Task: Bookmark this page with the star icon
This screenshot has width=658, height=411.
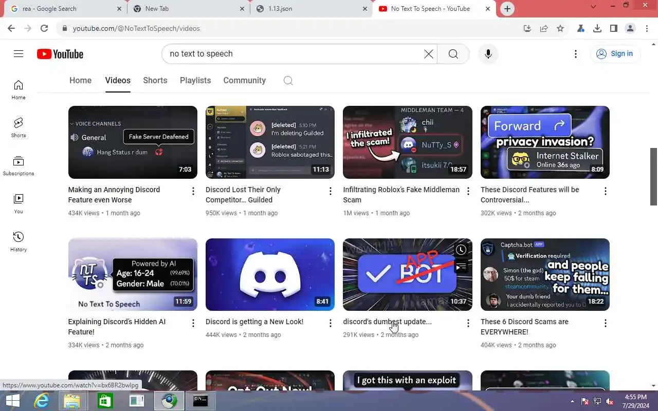Action: click(x=560, y=28)
